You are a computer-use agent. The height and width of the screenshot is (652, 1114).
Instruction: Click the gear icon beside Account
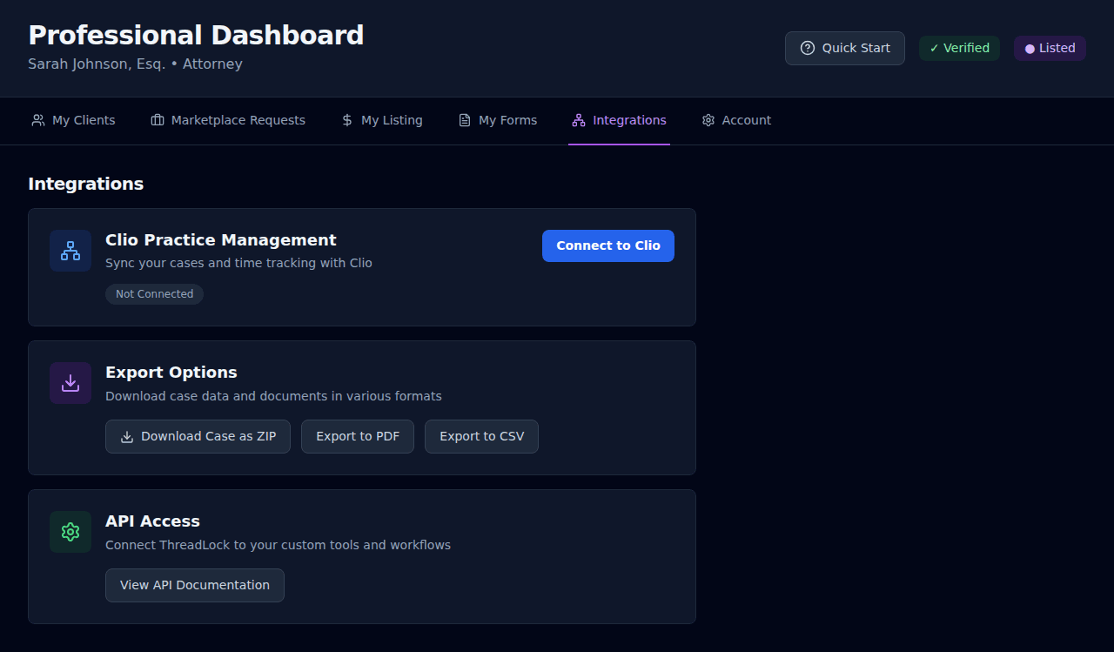[x=708, y=120]
